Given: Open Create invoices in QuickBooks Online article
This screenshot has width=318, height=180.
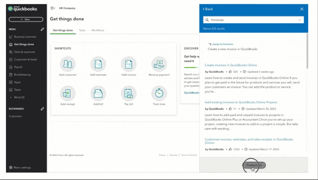Looking at the screenshot, I should click(231, 65).
